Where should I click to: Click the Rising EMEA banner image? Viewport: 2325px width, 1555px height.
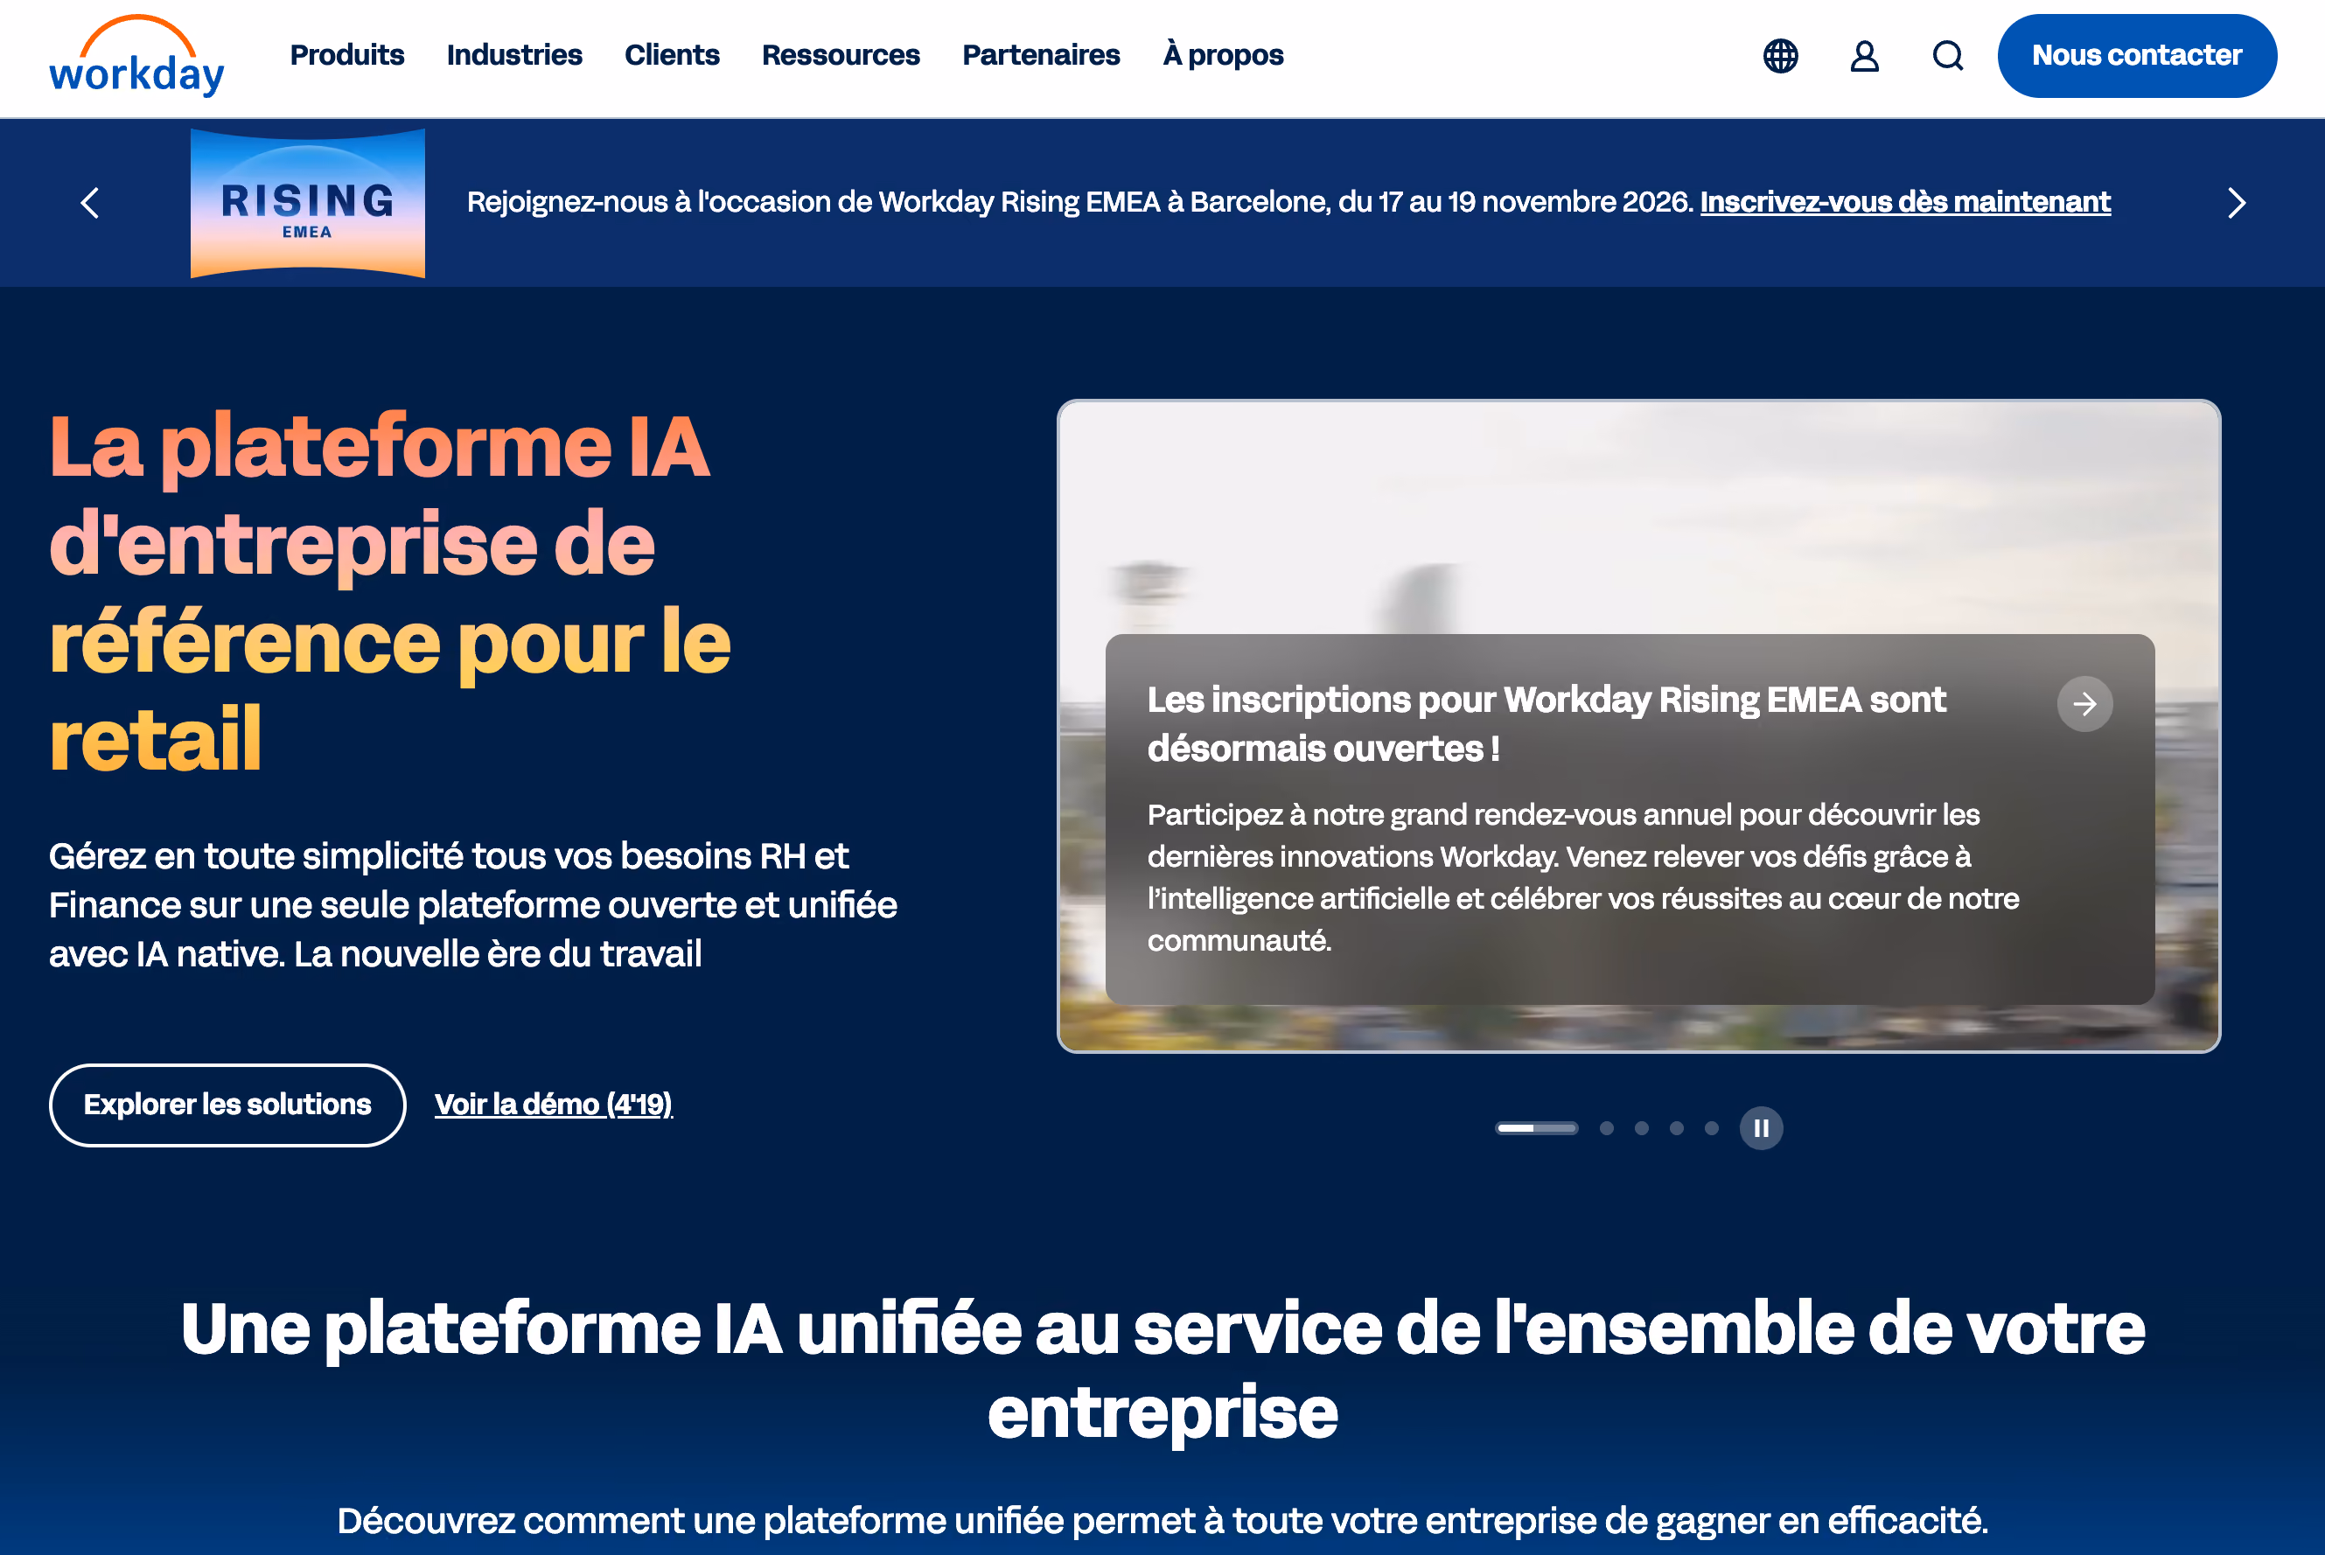(x=308, y=203)
